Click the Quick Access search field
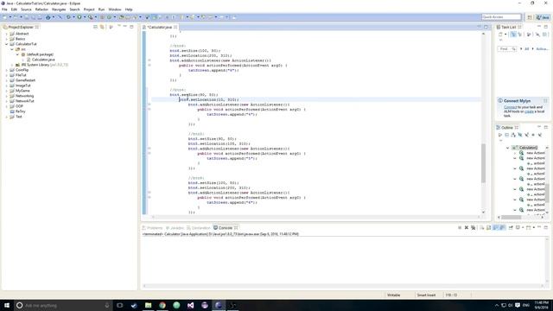Screen dimensions: 553x311 (501, 17)
